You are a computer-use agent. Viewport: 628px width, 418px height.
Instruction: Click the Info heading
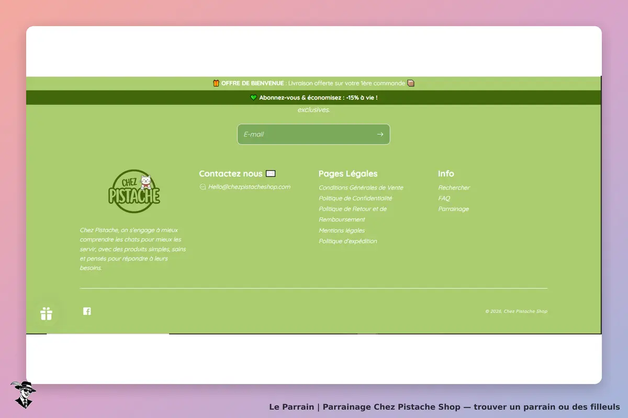click(x=446, y=173)
